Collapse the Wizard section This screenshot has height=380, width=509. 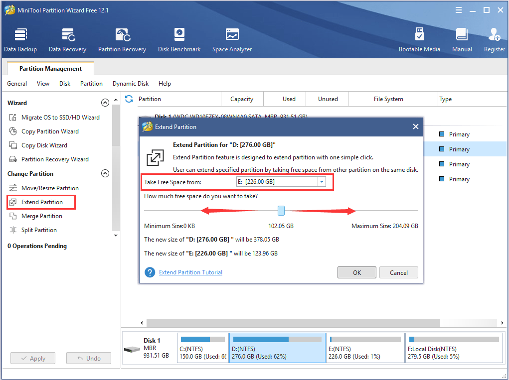(105, 103)
